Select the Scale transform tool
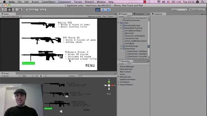The height and width of the screenshot is (116, 207). pyautogui.click(x=20, y=10)
